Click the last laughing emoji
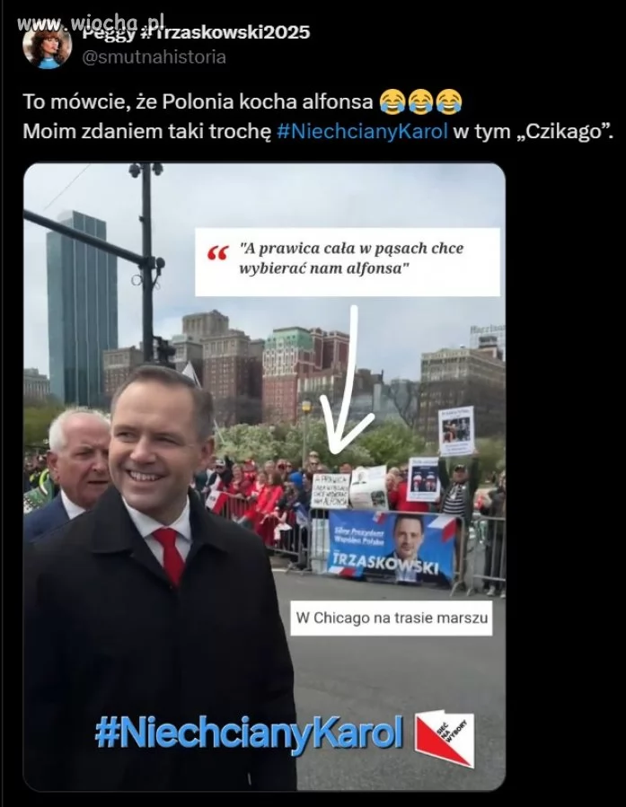The image size is (626, 807). tap(449, 102)
